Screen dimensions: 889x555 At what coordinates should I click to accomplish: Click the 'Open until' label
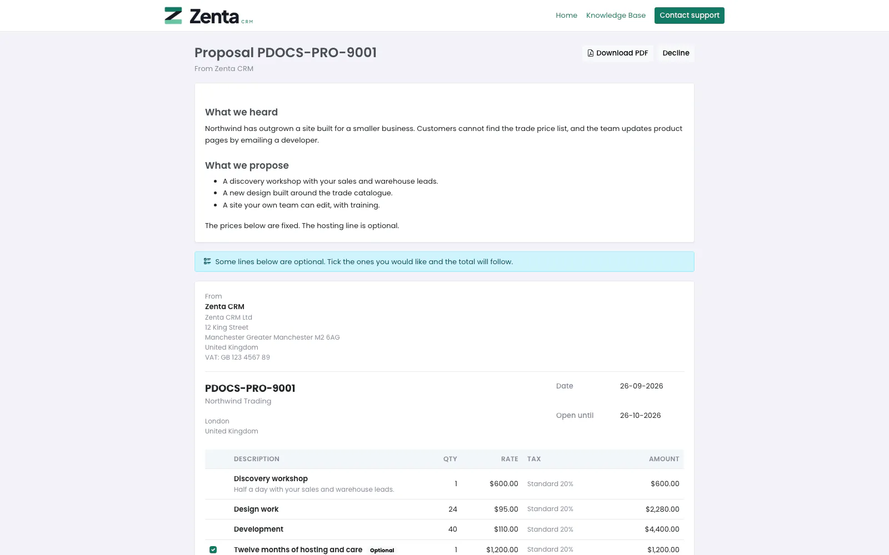tap(575, 416)
